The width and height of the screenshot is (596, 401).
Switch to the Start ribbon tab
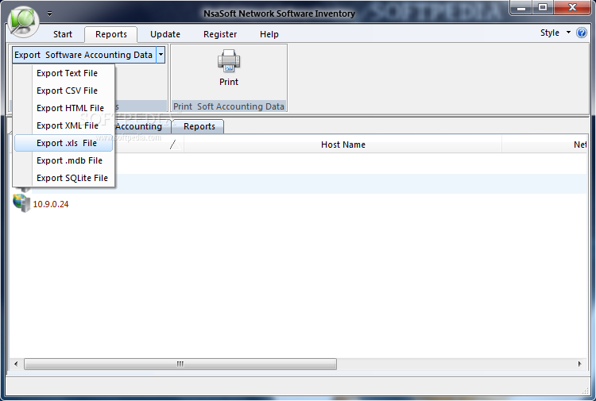[x=63, y=34]
